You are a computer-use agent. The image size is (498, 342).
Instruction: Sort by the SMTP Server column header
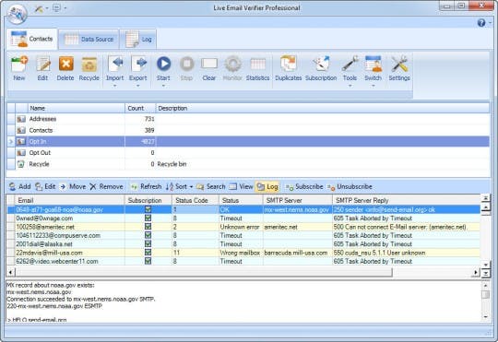tap(297, 200)
